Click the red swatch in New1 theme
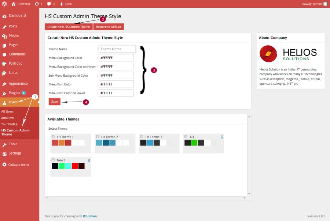The width and height of the screenshot is (330, 221). coord(75,166)
